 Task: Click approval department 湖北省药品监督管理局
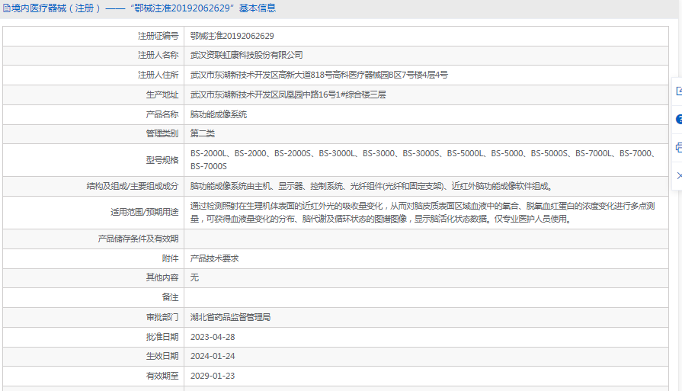tap(231, 317)
